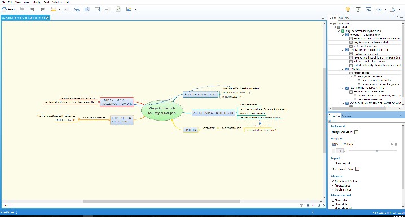Collapse the Workbook node in the outline tree

click(x=331, y=24)
